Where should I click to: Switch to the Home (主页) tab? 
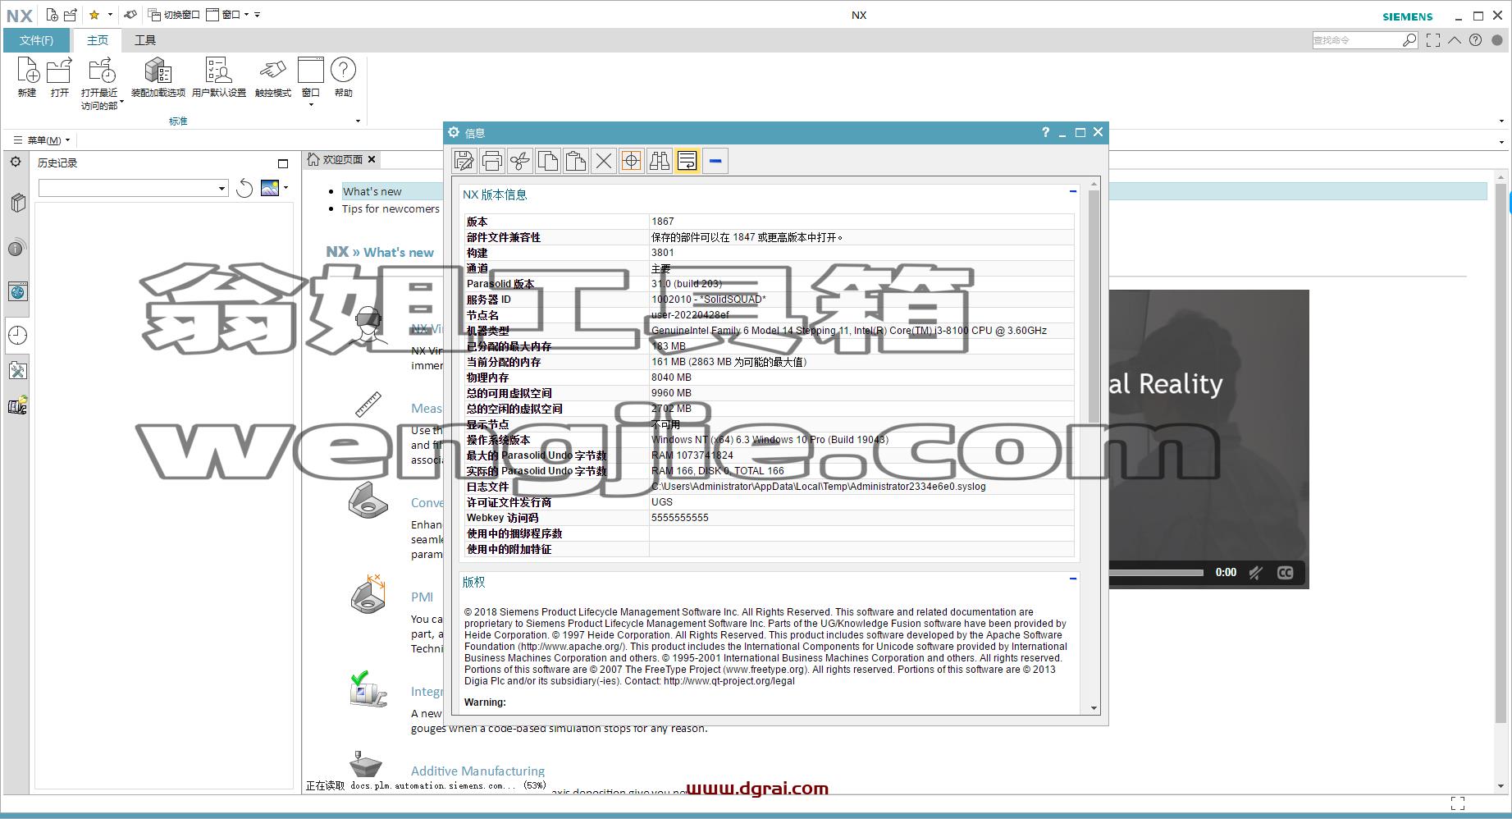click(98, 40)
